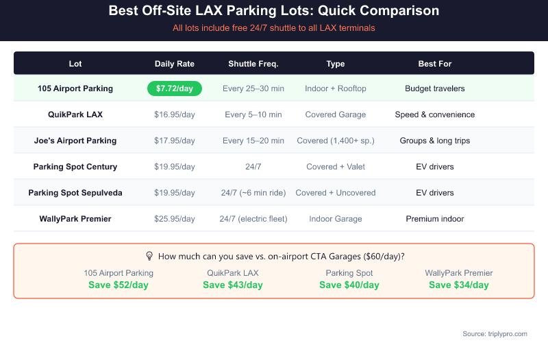Select WallyPark Premier lot name

(x=75, y=219)
